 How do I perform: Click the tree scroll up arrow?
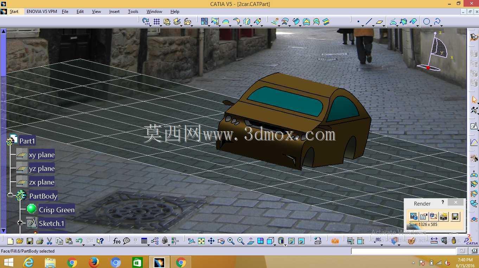click(4, 31)
